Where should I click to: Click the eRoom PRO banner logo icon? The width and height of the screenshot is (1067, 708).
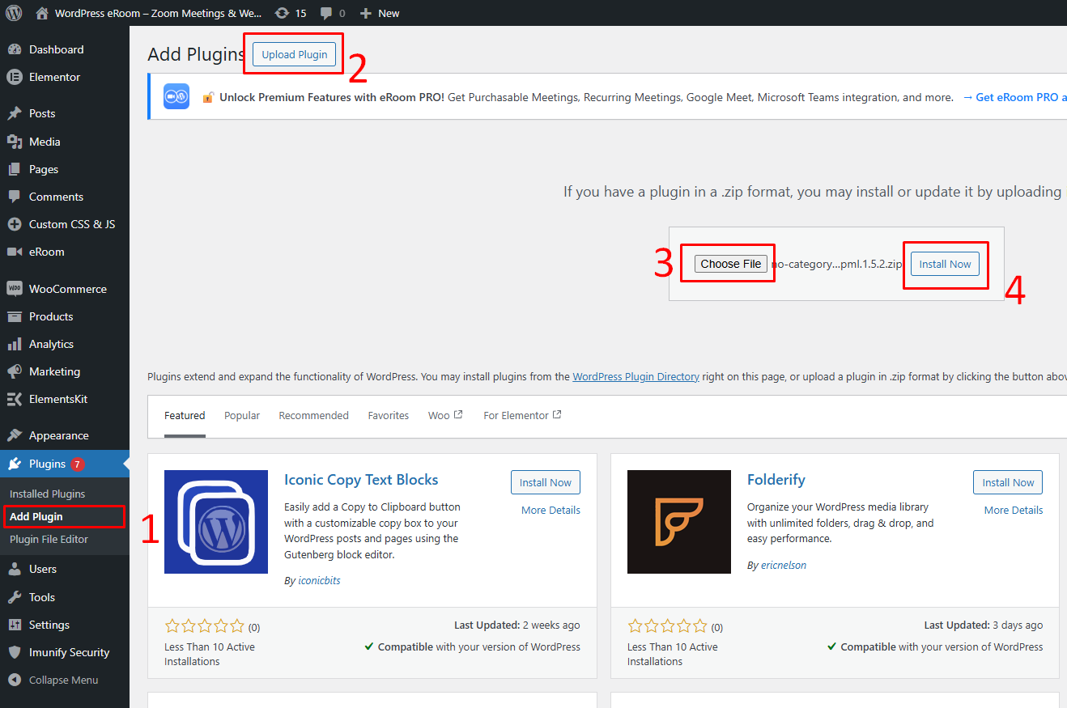[176, 96]
